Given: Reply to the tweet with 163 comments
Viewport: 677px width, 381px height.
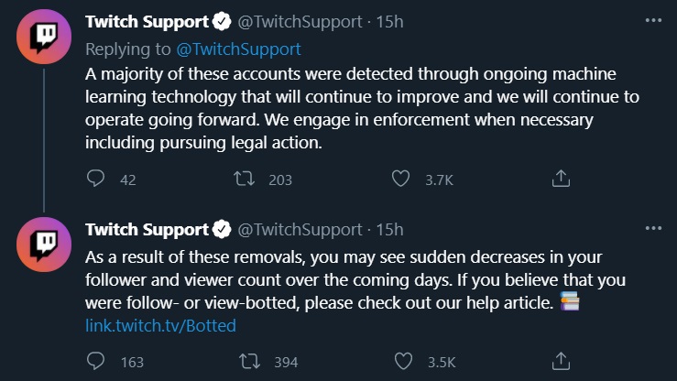Looking at the screenshot, I should pyautogui.click(x=95, y=361).
